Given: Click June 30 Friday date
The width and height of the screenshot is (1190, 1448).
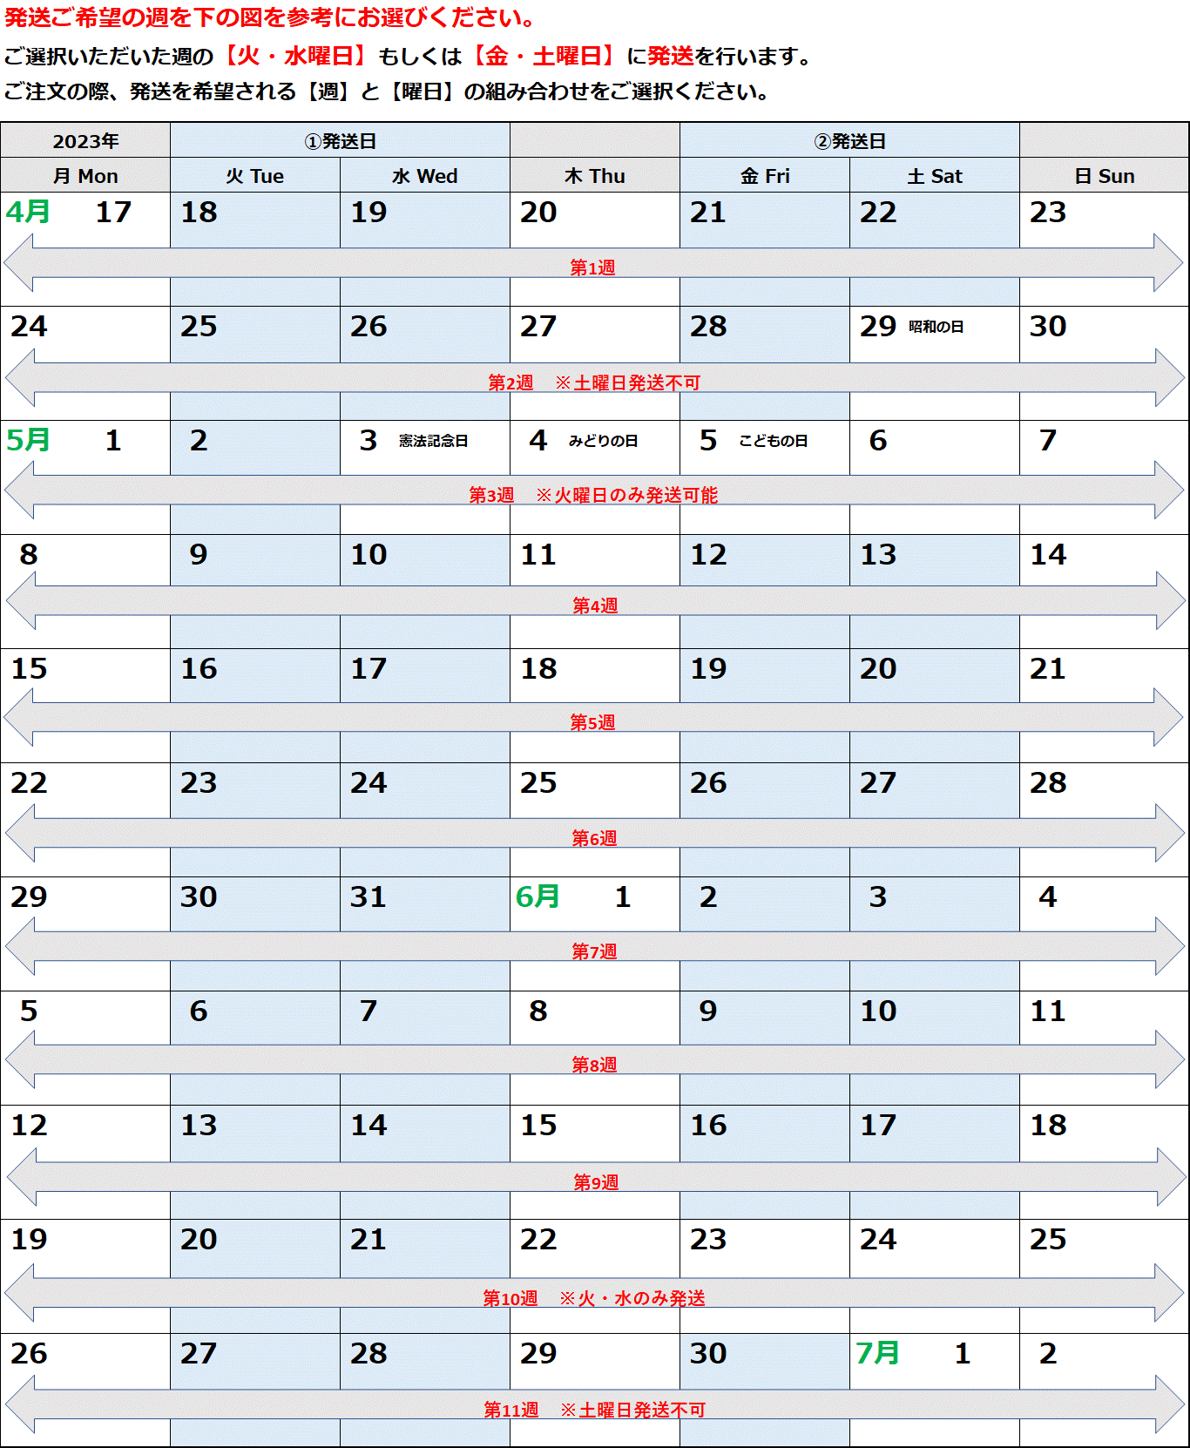Looking at the screenshot, I should click(x=708, y=1353).
